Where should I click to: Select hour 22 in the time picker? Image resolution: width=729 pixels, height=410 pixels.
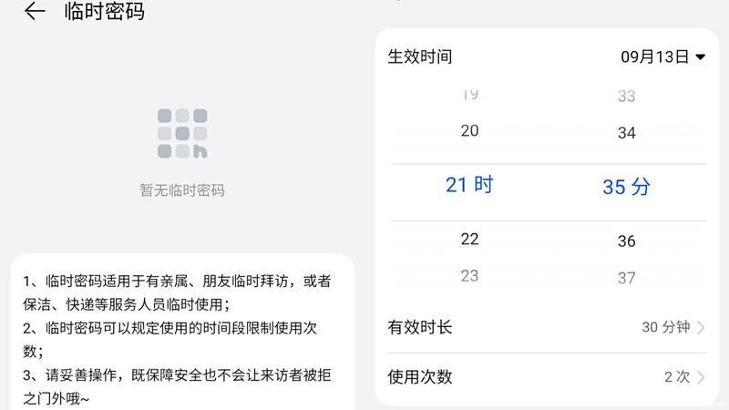[x=469, y=239]
